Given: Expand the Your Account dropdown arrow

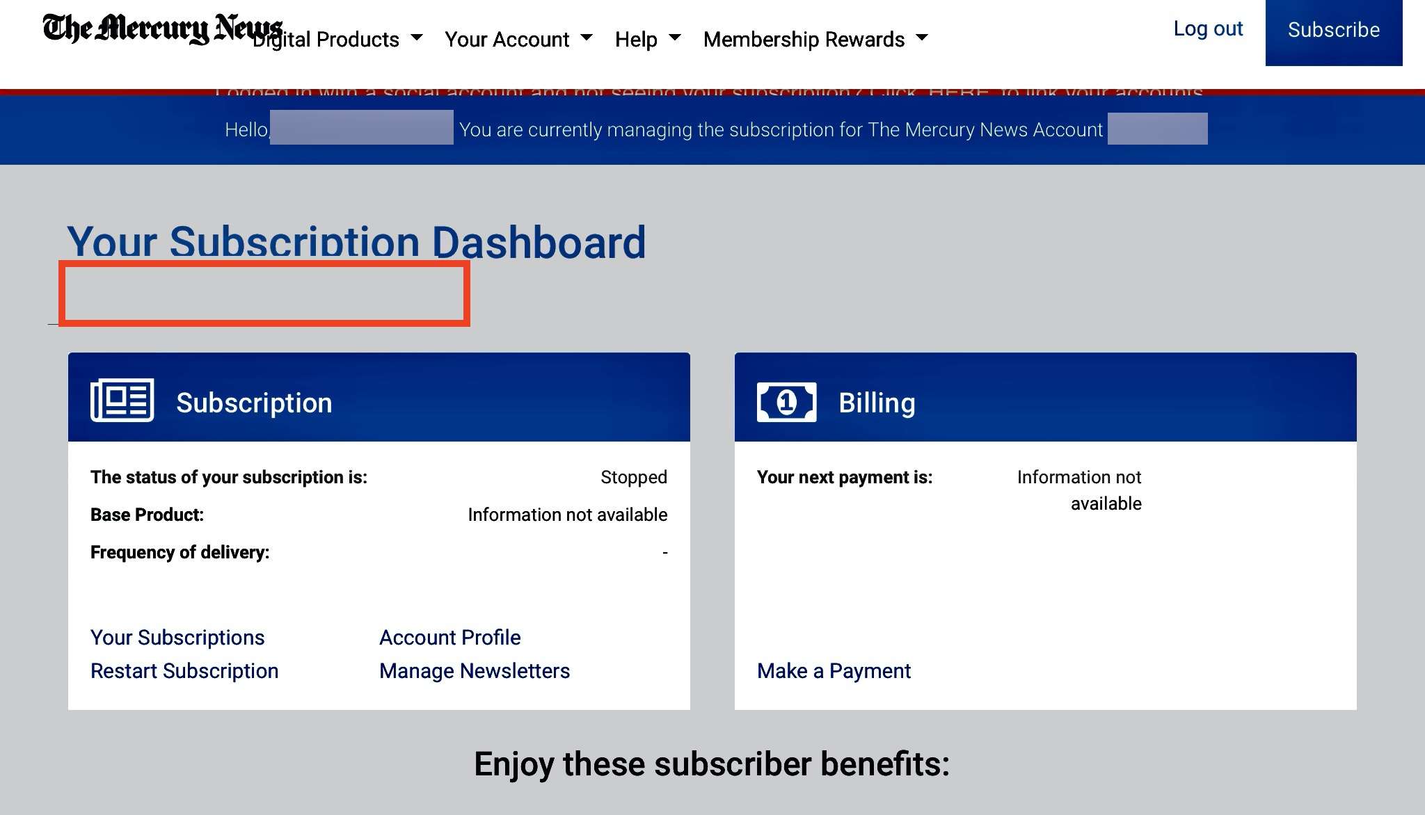Looking at the screenshot, I should (x=587, y=38).
